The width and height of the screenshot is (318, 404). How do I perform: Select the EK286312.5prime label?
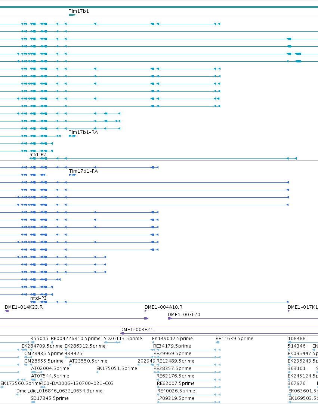coord(85,346)
